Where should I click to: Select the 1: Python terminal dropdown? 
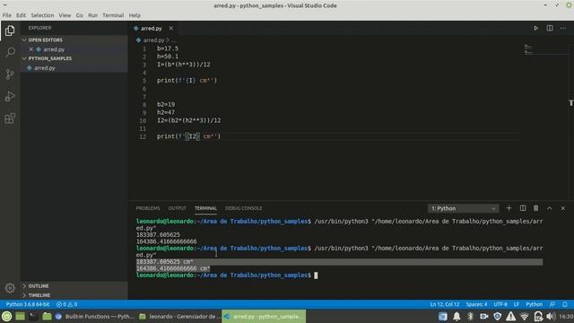463,208
